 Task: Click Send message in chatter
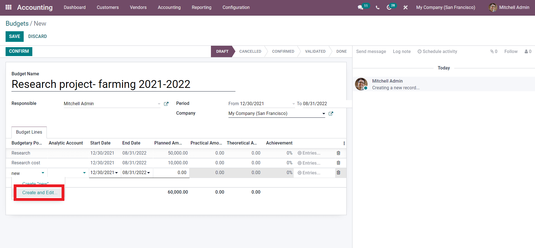[x=371, y=51]
